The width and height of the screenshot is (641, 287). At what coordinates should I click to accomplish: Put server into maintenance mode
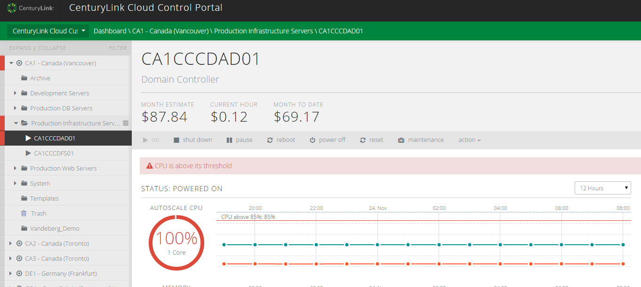421,140
